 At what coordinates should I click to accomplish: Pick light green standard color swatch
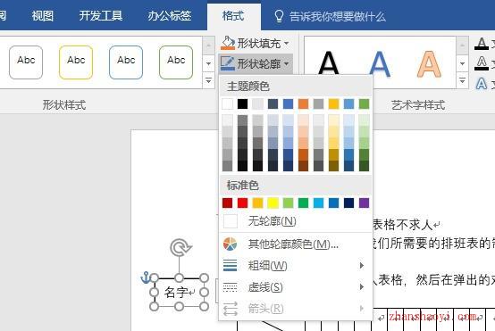(288, 203)
